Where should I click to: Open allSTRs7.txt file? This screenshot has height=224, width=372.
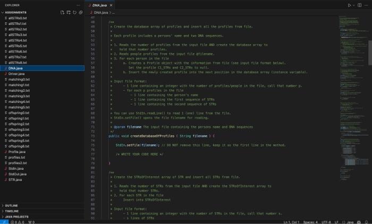42,57
